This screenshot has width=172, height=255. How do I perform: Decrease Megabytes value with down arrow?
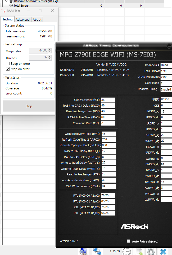click(50, 52)
